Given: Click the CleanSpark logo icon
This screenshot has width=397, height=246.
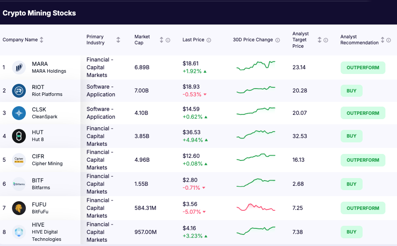Looking at the screenshot, I should coord(19,113).
